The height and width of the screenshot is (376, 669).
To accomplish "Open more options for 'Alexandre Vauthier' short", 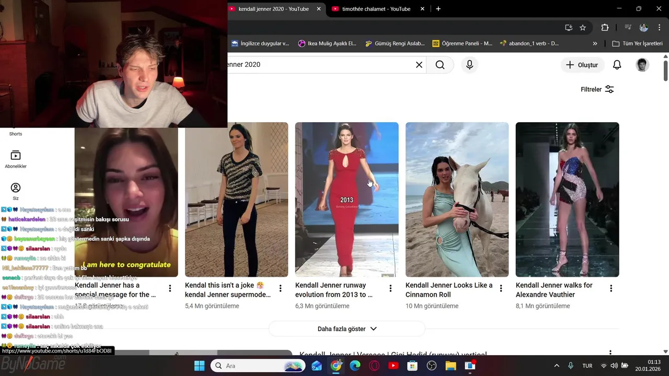I will (x=611, y=288).
